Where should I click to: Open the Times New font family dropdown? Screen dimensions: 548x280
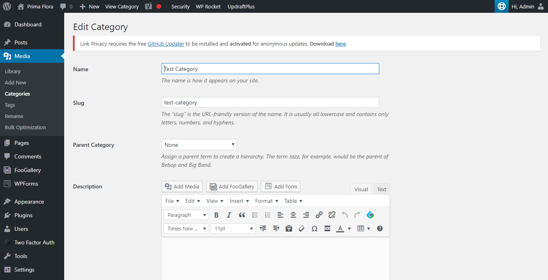pyautogui.click(x=186, y=229)
